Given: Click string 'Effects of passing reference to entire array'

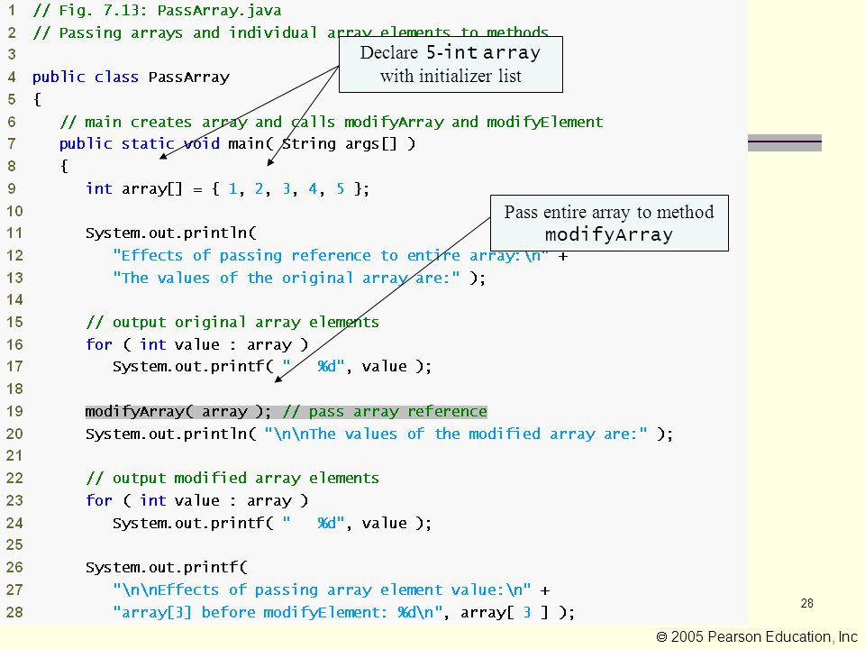Looking at the screenshot, I should pos(331,255).
